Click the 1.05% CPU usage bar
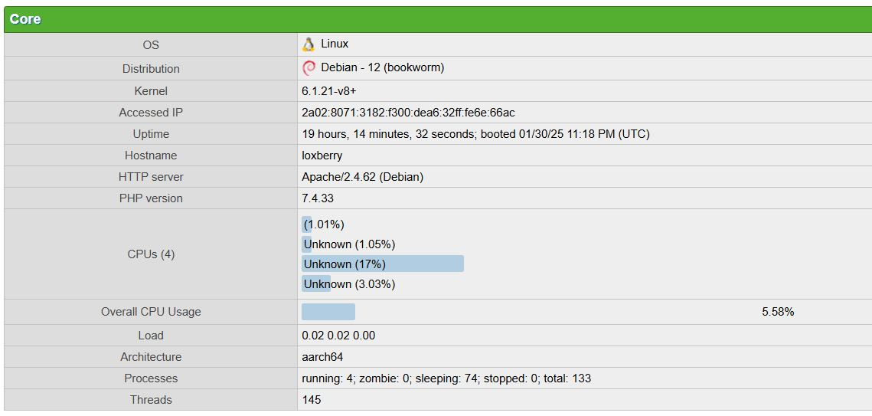The height and width of the screenshot is (416, 872). pyautogui.click(x=307, y=244)
